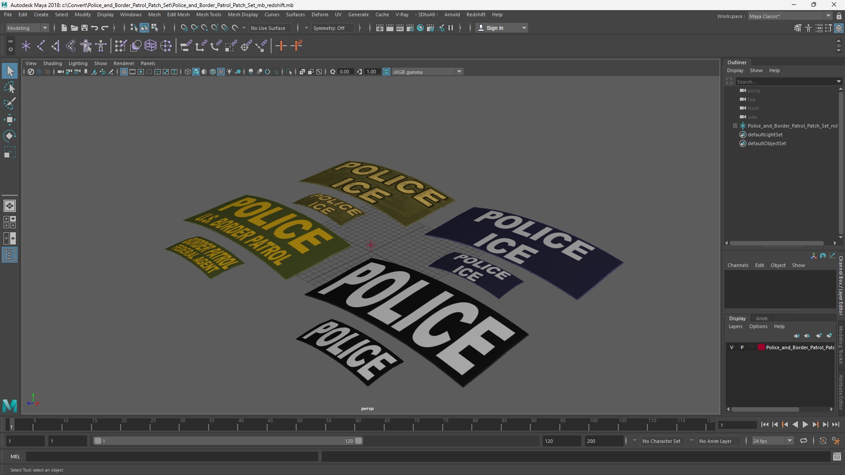Click the lattice deformer shelf icon

pyautogui.click(x=151, y=46)
